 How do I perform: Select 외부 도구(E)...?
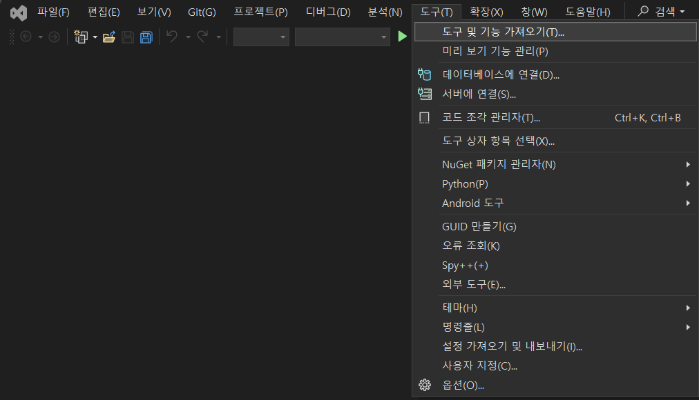pos(555,284)
